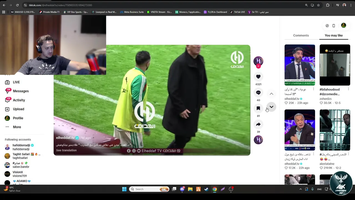Click the taskbar Search box
Screen dimensions: 355x200
point(149,189)
